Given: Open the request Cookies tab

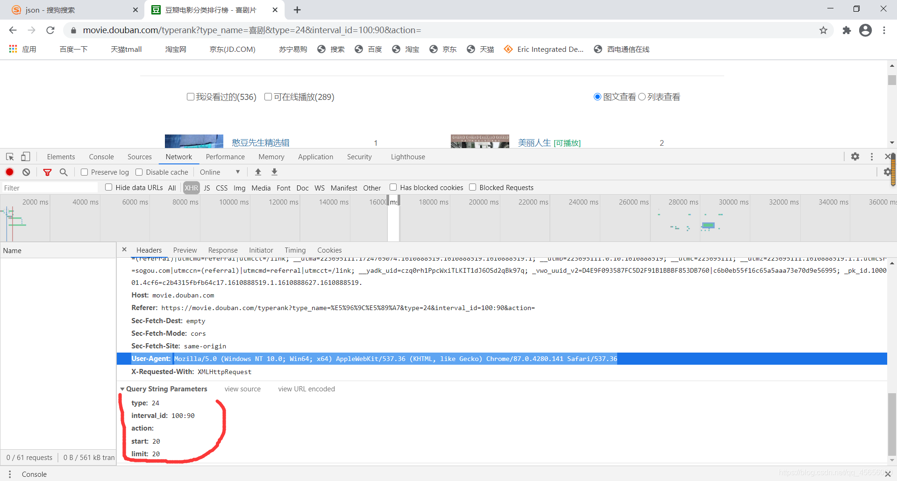Looking at the screenshot, I should click(x=329, y=250).
